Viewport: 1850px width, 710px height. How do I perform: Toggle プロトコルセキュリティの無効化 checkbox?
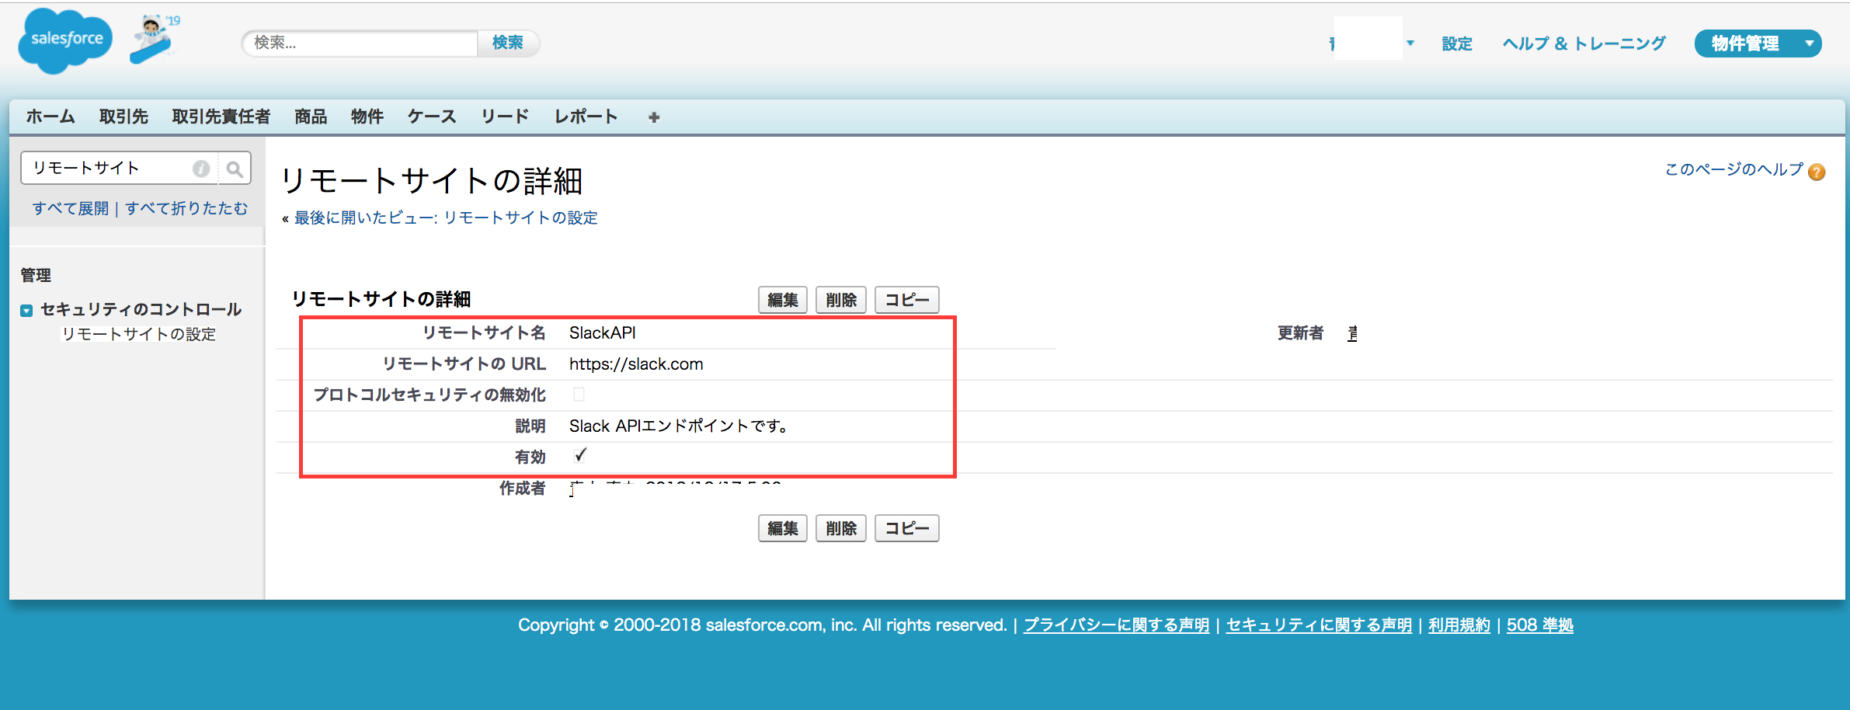[x=579, y=395]
